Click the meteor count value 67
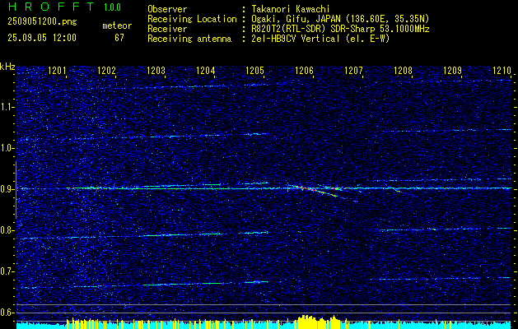 119,38
